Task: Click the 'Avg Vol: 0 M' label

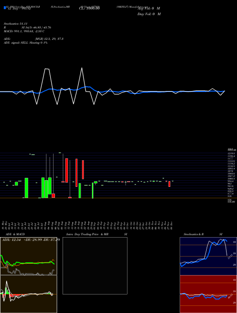Action: pos(149,9)
